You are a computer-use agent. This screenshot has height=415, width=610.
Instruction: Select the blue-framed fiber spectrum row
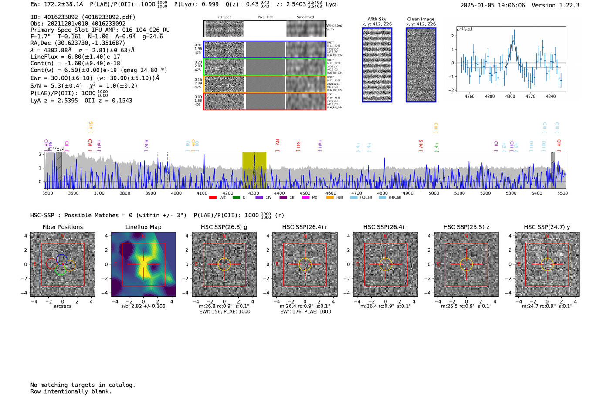tap(265, 50)
